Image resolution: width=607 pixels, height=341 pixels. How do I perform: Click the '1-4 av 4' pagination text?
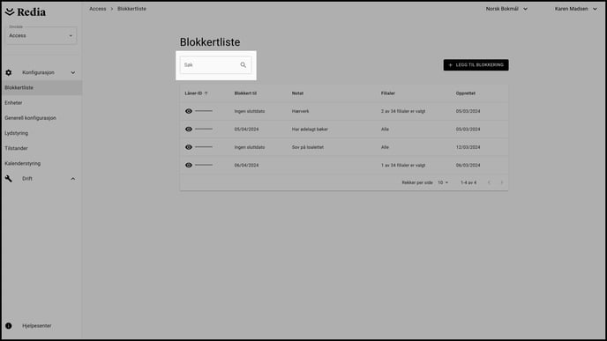click(468, 182)
